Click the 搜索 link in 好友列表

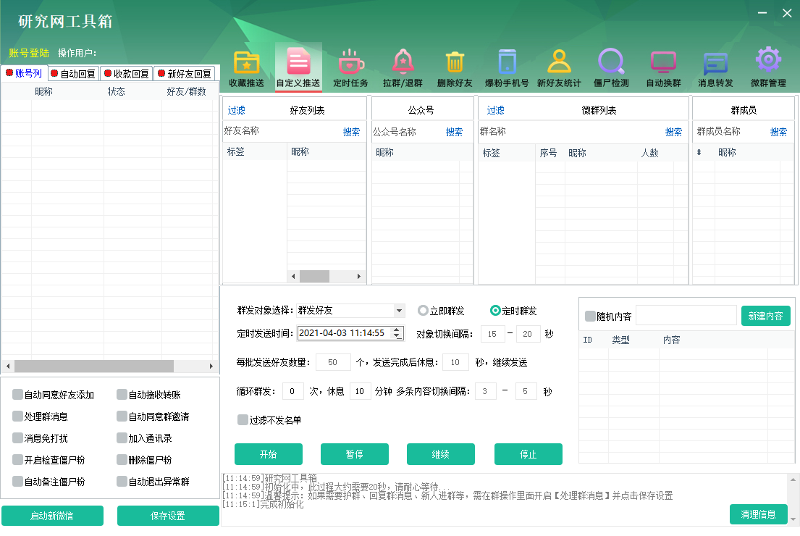pyautogui.click(x=352, y=133)
